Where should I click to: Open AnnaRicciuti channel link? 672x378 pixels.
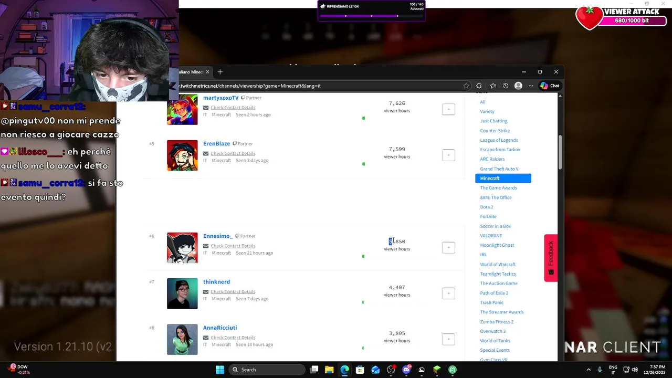(x=220, y=328)
